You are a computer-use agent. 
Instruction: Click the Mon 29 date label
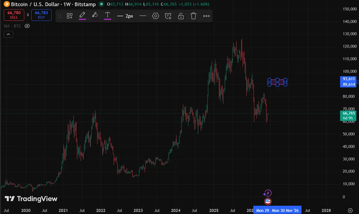(262, 210)
